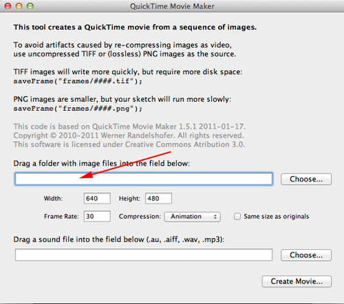344x304 pixels.
Task: Choose an image folder with top Choose button
Action: (306, 179)
